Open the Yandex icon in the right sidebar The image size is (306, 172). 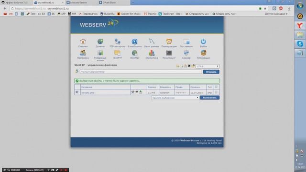point(300,25)
